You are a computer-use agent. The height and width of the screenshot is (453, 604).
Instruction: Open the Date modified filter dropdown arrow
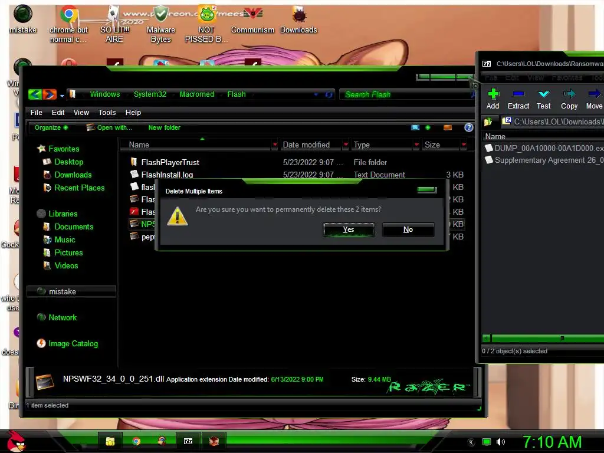346,145
